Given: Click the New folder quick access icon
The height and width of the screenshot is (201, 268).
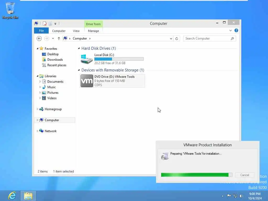Looking at the screenshot, I should (x=50, y=24).
